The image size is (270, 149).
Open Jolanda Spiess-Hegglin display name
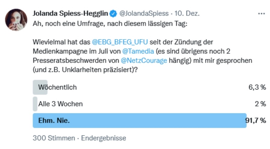70,13
